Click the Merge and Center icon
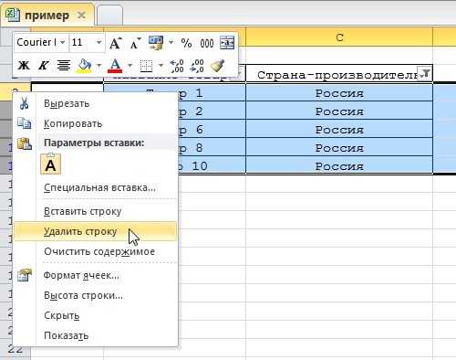This screenshot has height=360, width=456. coord(227,43)
